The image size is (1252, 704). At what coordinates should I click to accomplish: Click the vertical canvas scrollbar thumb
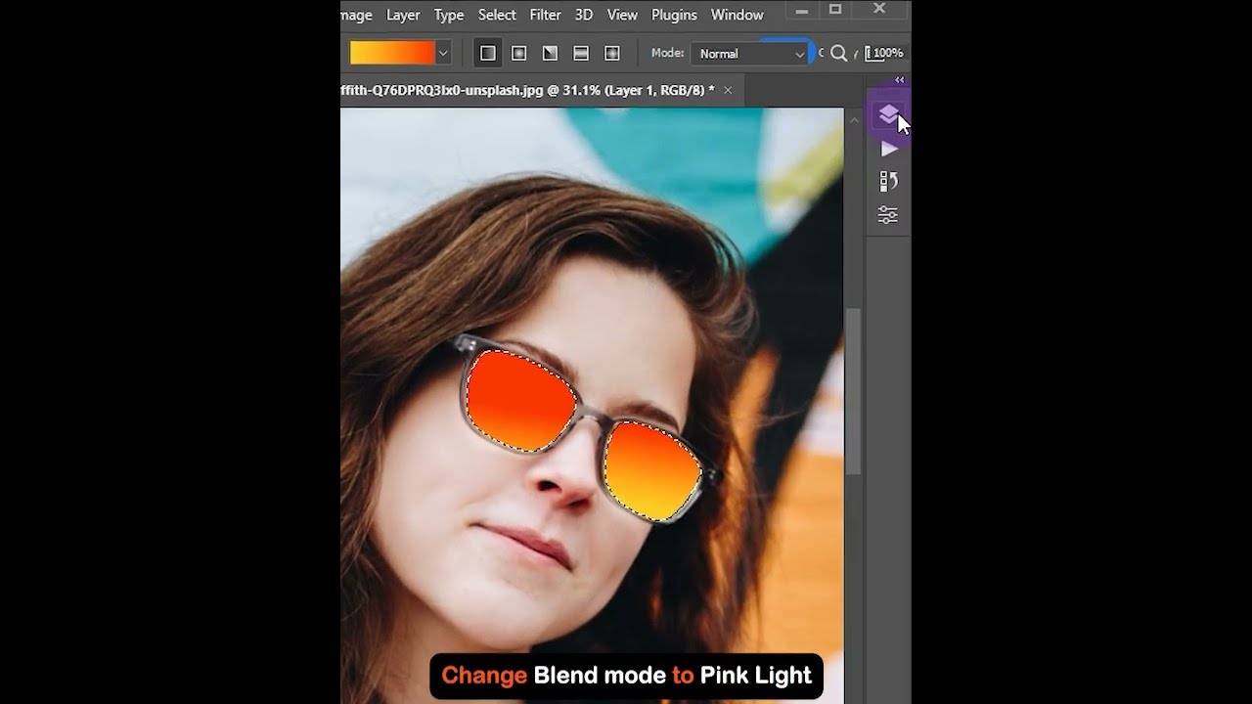tap(853, 391)
